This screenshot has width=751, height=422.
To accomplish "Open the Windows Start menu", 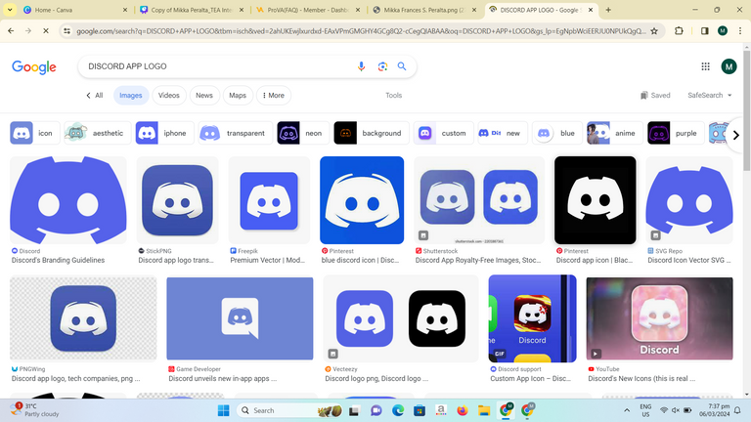I will coord(223,410).
